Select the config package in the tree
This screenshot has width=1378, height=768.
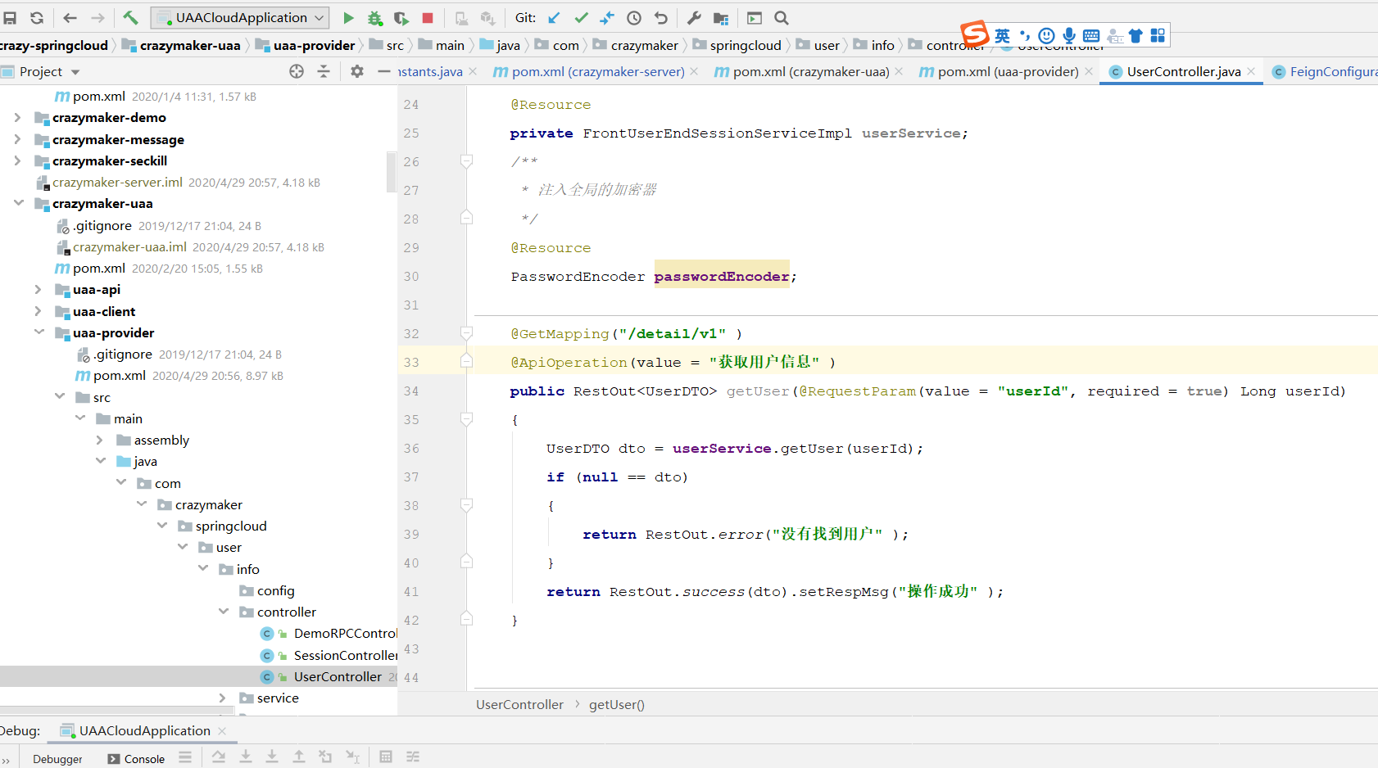275,591
